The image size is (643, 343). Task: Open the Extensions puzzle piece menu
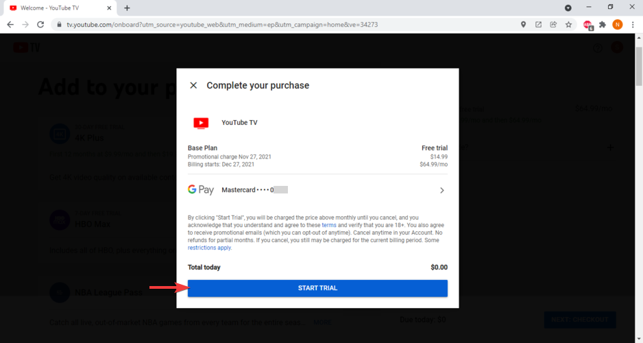[603, 24]
